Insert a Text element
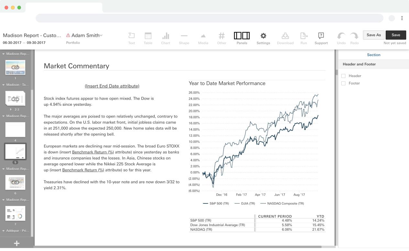 point(131,38)
